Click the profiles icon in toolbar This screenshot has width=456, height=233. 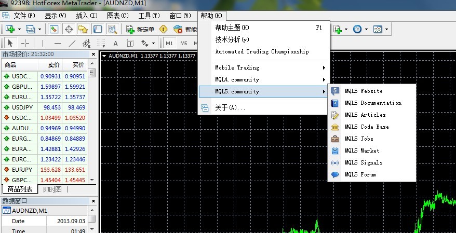[x=30, y=29]
